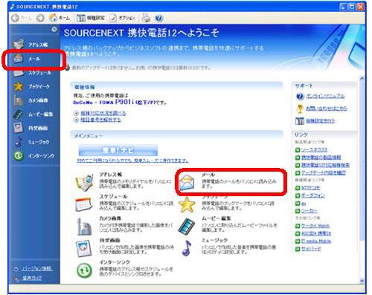Open the 携快電話の製品情報 link
The image size is (372, 295).
point(321,158)
